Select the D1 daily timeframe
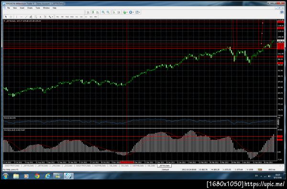This screenshot has height=189, width=287. [86, 17]
